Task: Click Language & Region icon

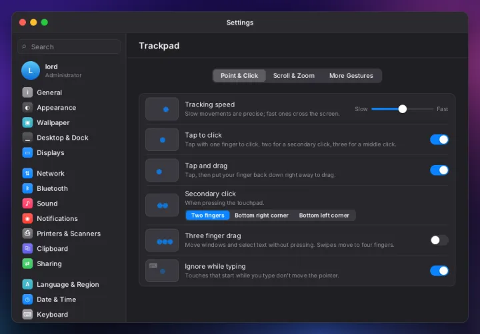Action: point(27,284)
